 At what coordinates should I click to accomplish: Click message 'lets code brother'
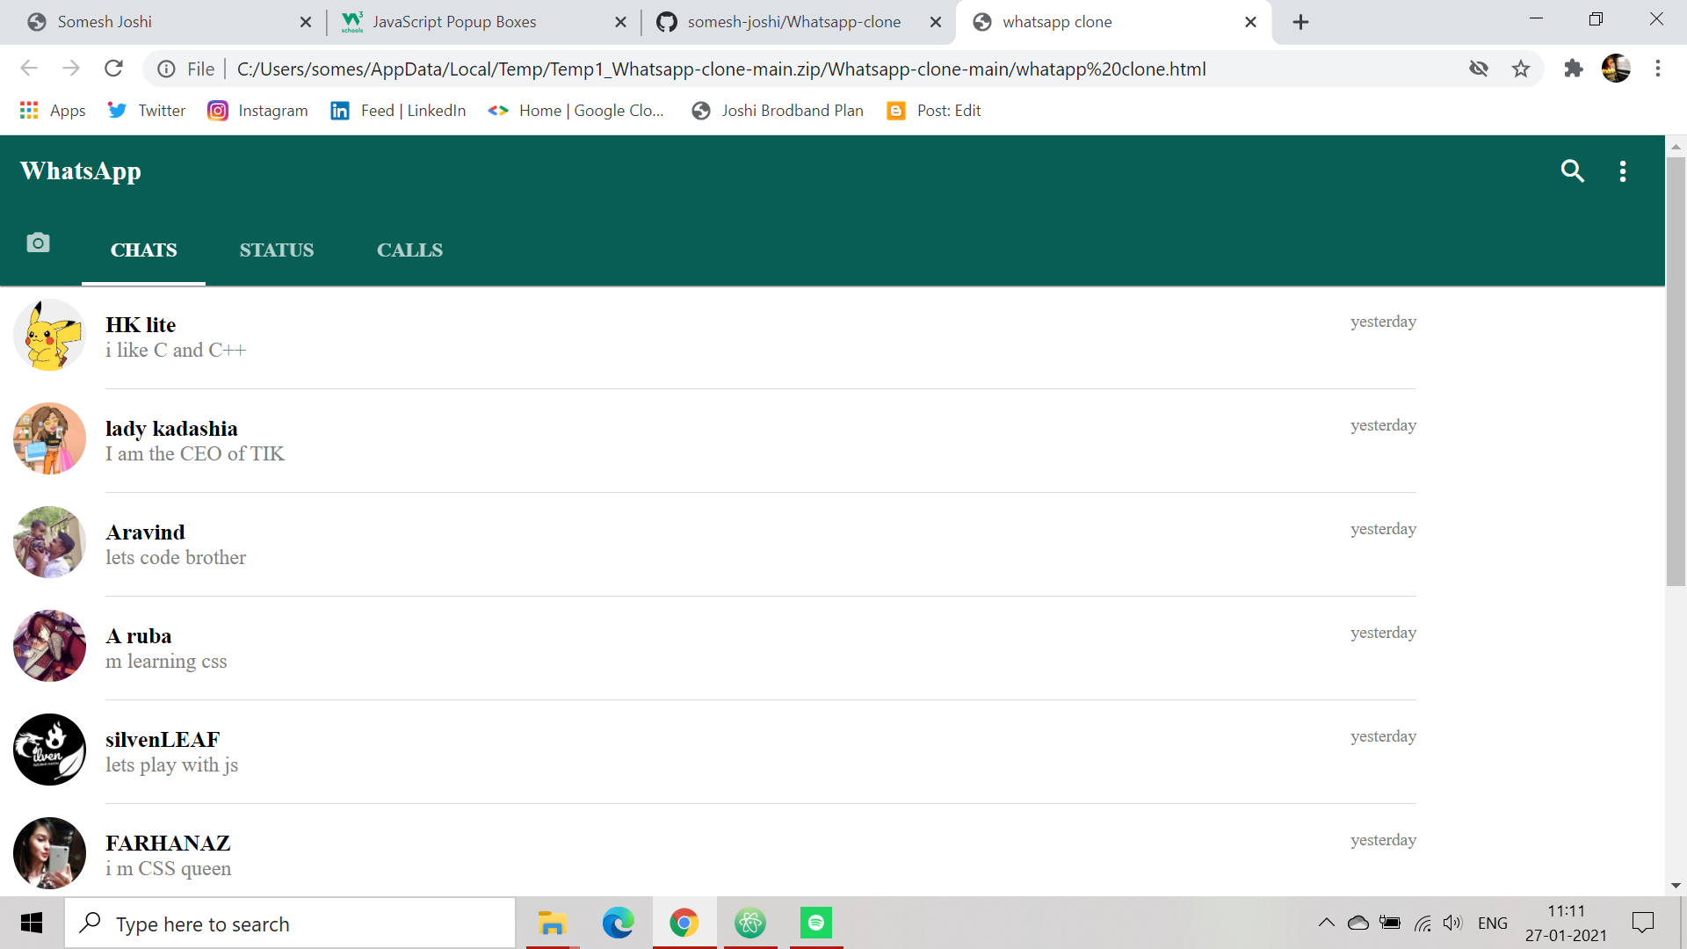176,557
